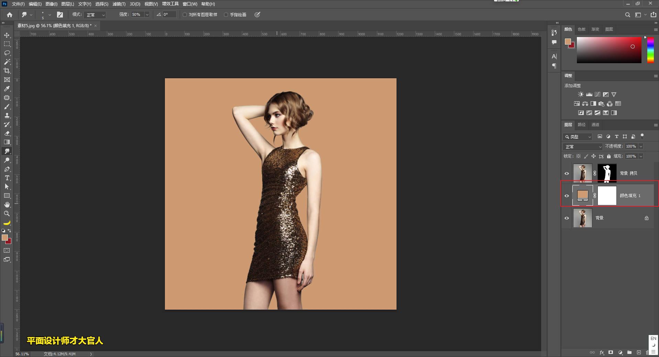Toggle visibility of 颜色填充 1 layer
This screenshot has height=357, width=659.
click(567, 196)
